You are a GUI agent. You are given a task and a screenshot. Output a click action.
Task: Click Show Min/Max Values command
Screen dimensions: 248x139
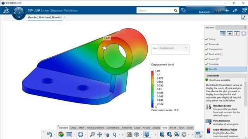click(225, 130)
